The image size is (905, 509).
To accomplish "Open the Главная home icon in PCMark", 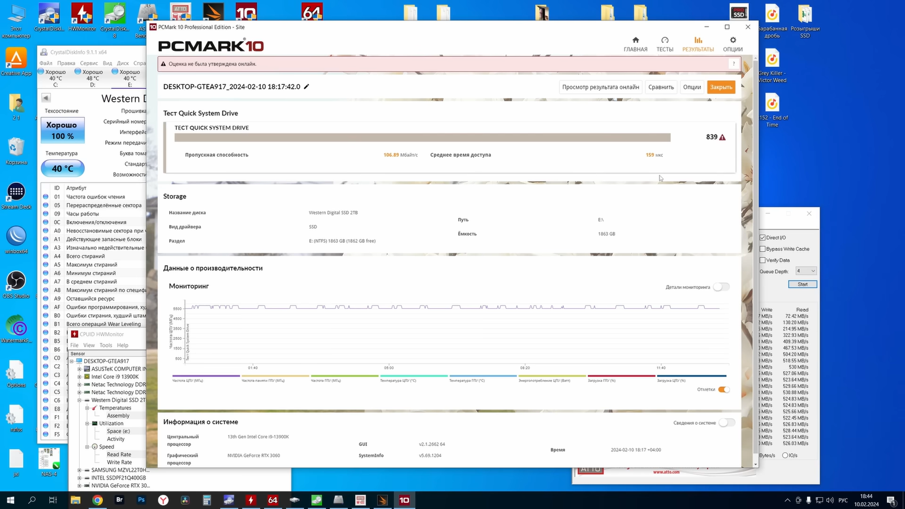I will tap(635, 40).
